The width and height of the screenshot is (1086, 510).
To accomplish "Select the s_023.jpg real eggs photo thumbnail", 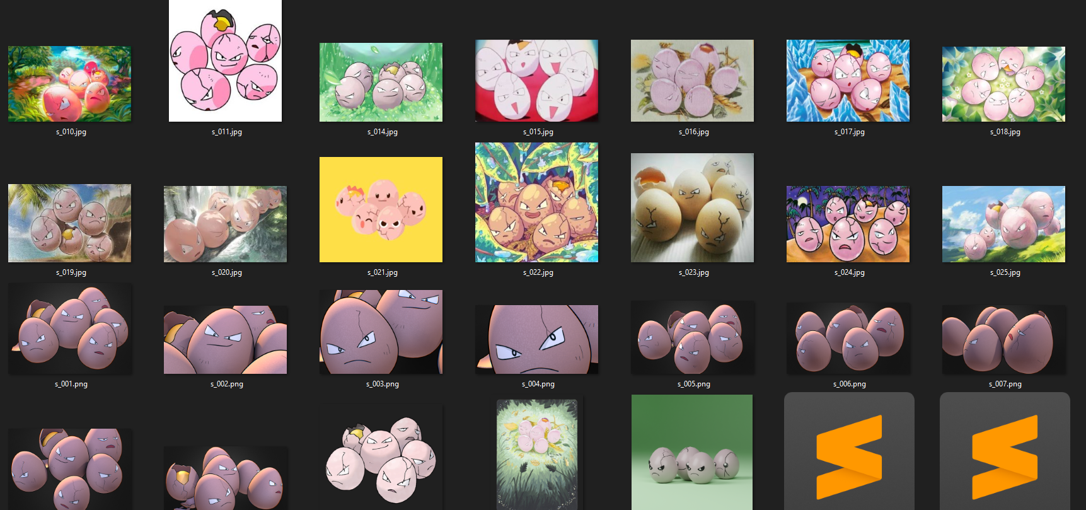I will (692, 207).
